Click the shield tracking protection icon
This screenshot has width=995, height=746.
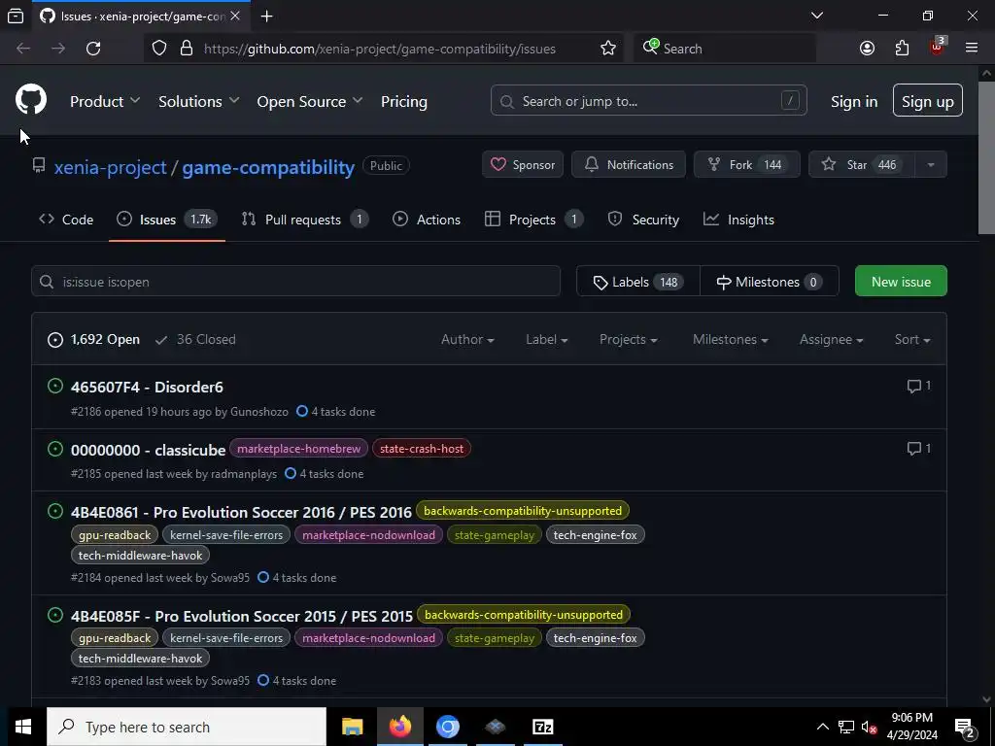pyautogui.click(x=159, y=49)
